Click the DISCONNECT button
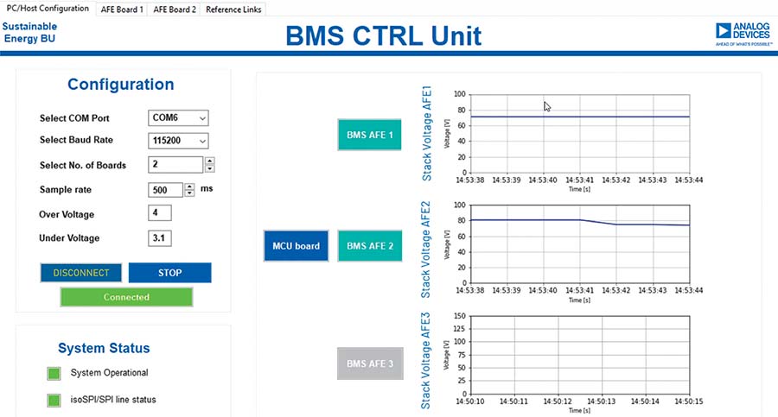The image size is (778, 417). coord(81,273)
